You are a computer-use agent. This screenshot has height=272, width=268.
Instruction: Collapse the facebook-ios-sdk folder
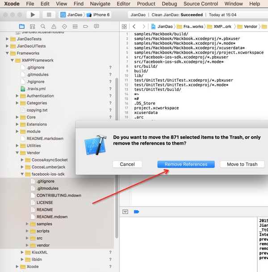[x=22, y=174]
